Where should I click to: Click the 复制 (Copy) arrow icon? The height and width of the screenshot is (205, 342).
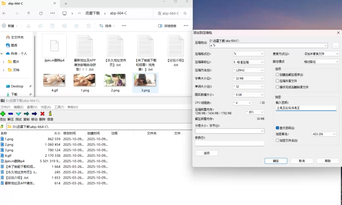(x=27, y=114)
